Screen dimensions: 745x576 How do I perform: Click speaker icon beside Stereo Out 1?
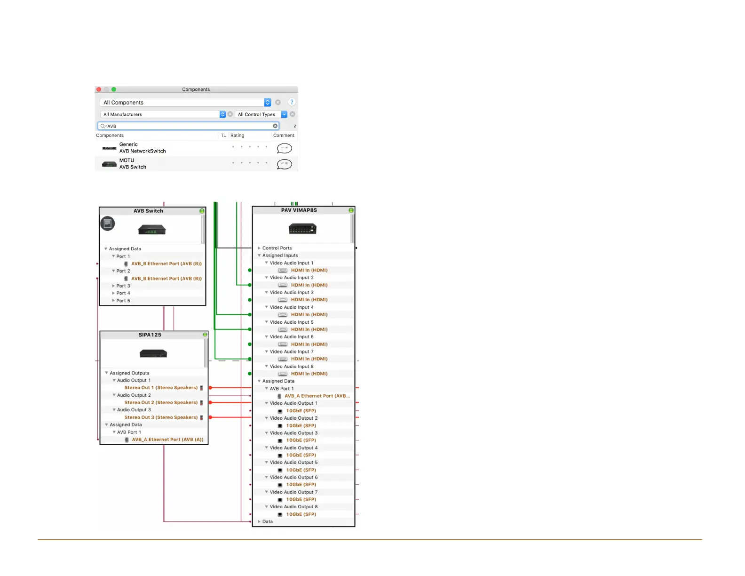point(201,388)
